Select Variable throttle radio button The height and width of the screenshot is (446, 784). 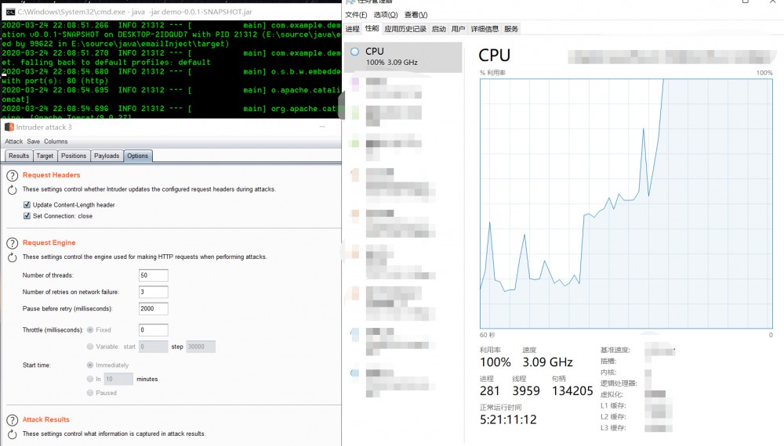click(x=90, y=346)
